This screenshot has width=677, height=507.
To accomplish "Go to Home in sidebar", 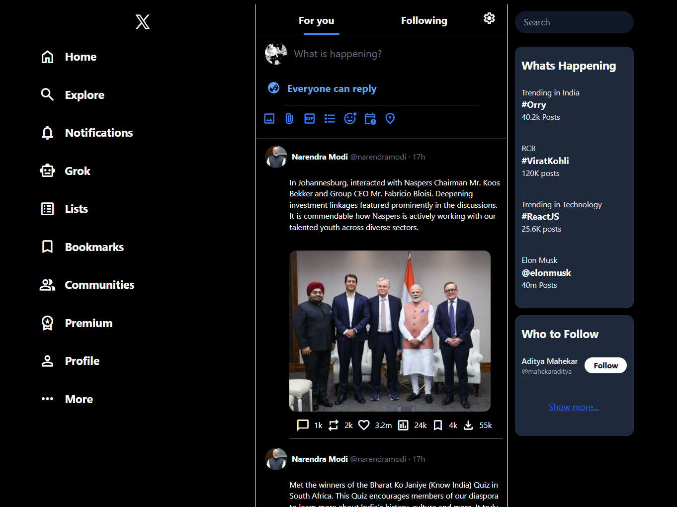I will [81, 57].
